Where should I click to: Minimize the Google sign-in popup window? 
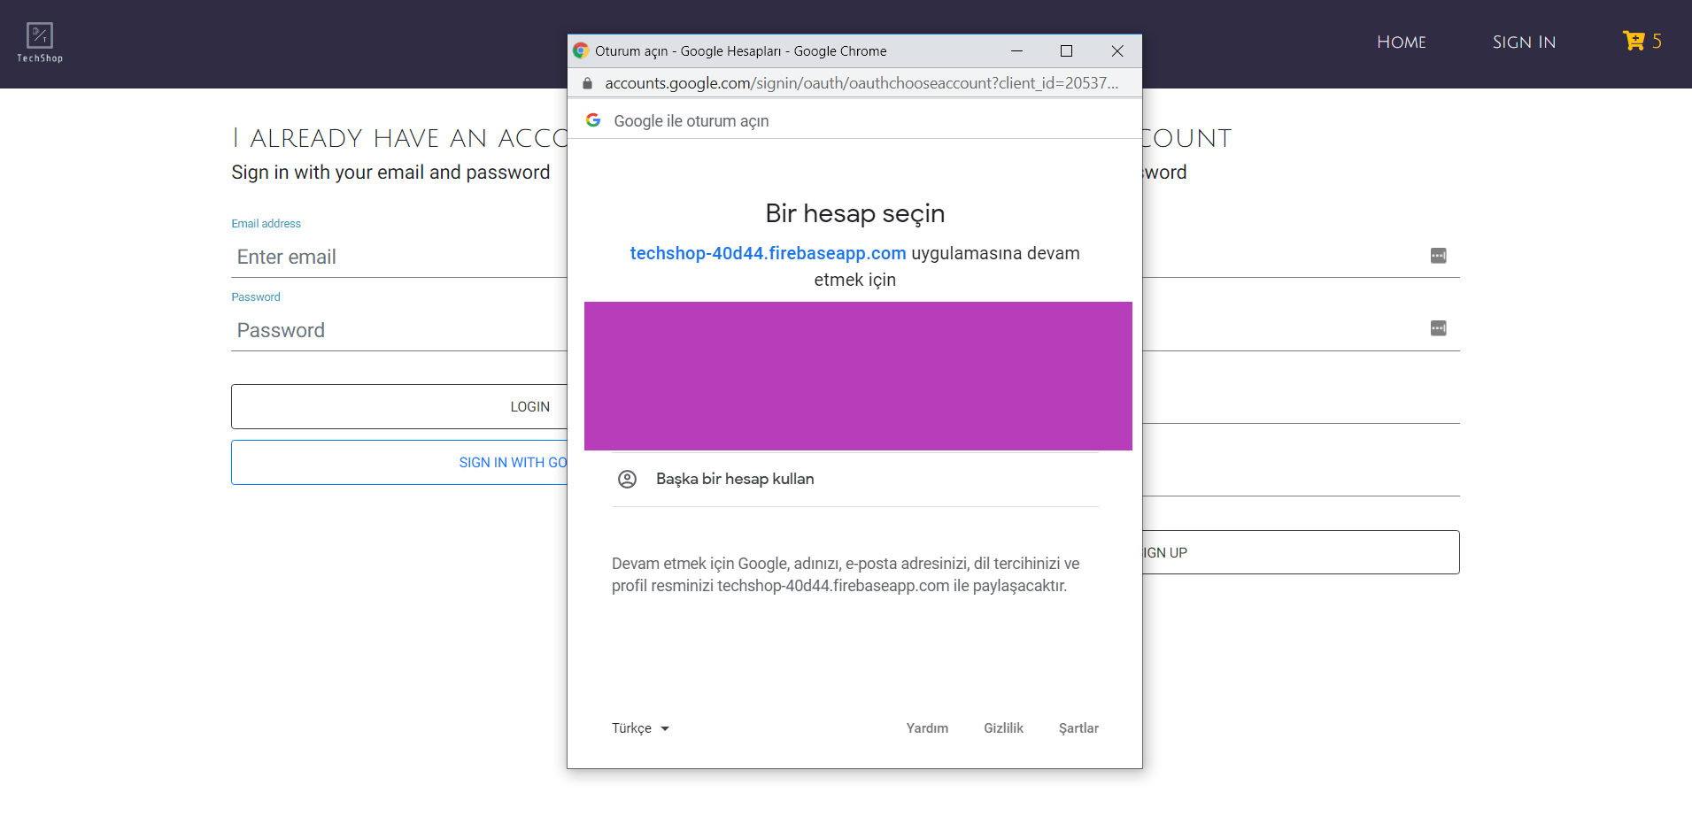1016,51
